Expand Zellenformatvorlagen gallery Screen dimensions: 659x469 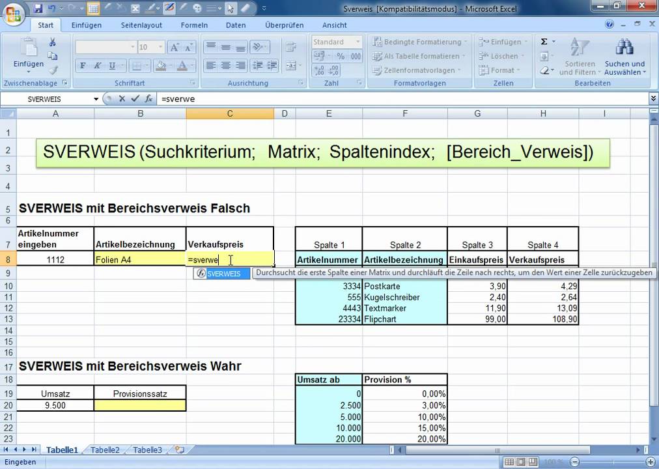coord(417,70)
